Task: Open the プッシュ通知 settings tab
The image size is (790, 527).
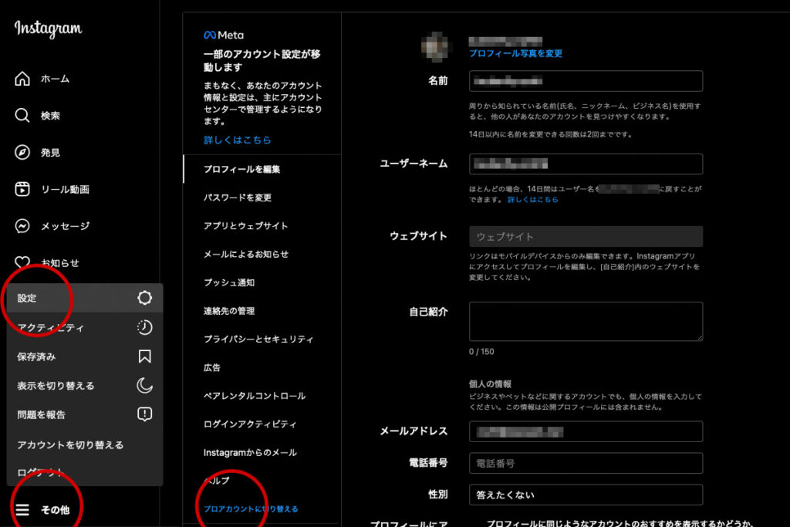Action: point(262,282)
